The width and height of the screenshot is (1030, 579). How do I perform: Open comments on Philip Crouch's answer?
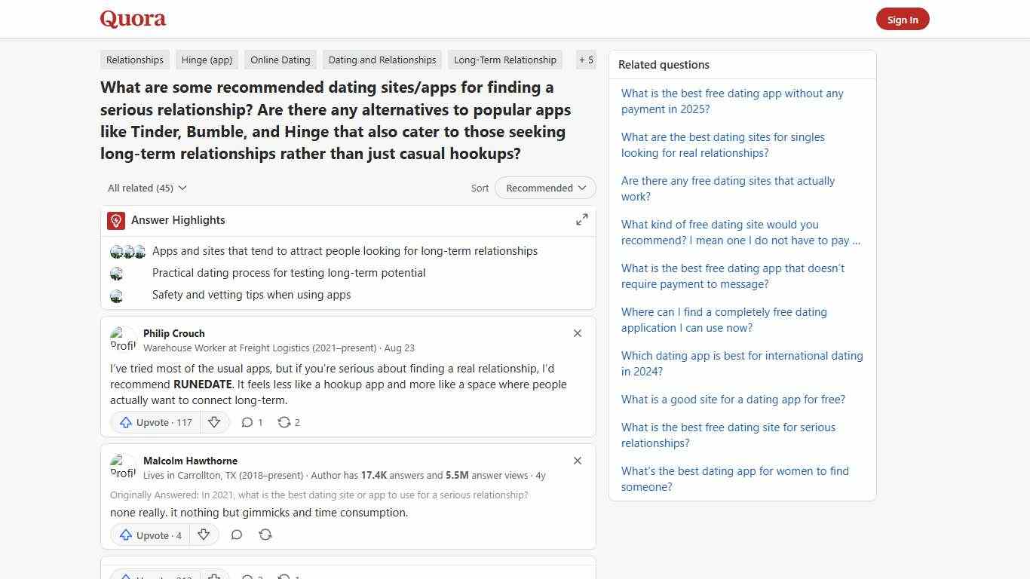pos(252,422)
